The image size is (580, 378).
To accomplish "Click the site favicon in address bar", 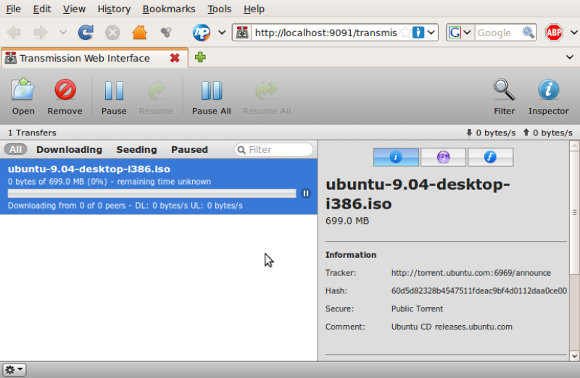I will click(x=242, y=33).
